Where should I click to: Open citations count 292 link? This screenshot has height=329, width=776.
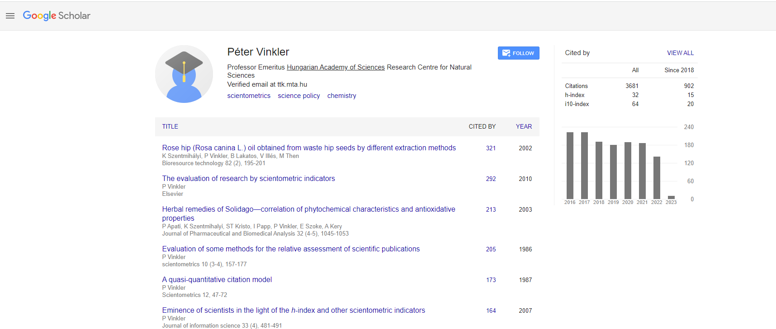[491, 179]
